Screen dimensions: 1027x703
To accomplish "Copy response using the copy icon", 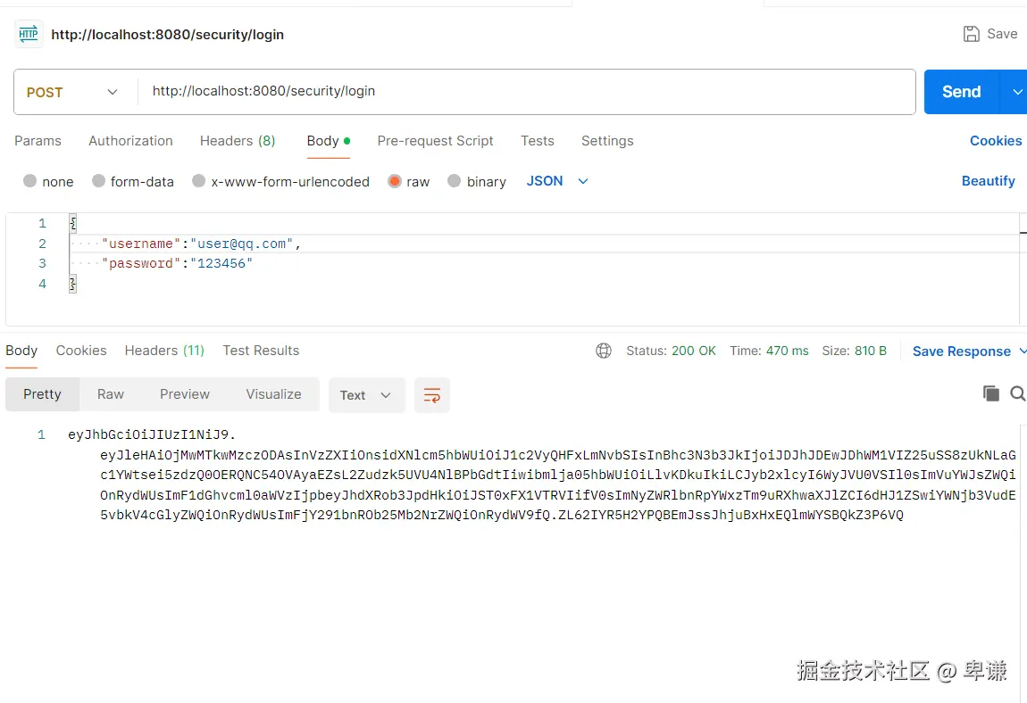I will tap(991, 393).
